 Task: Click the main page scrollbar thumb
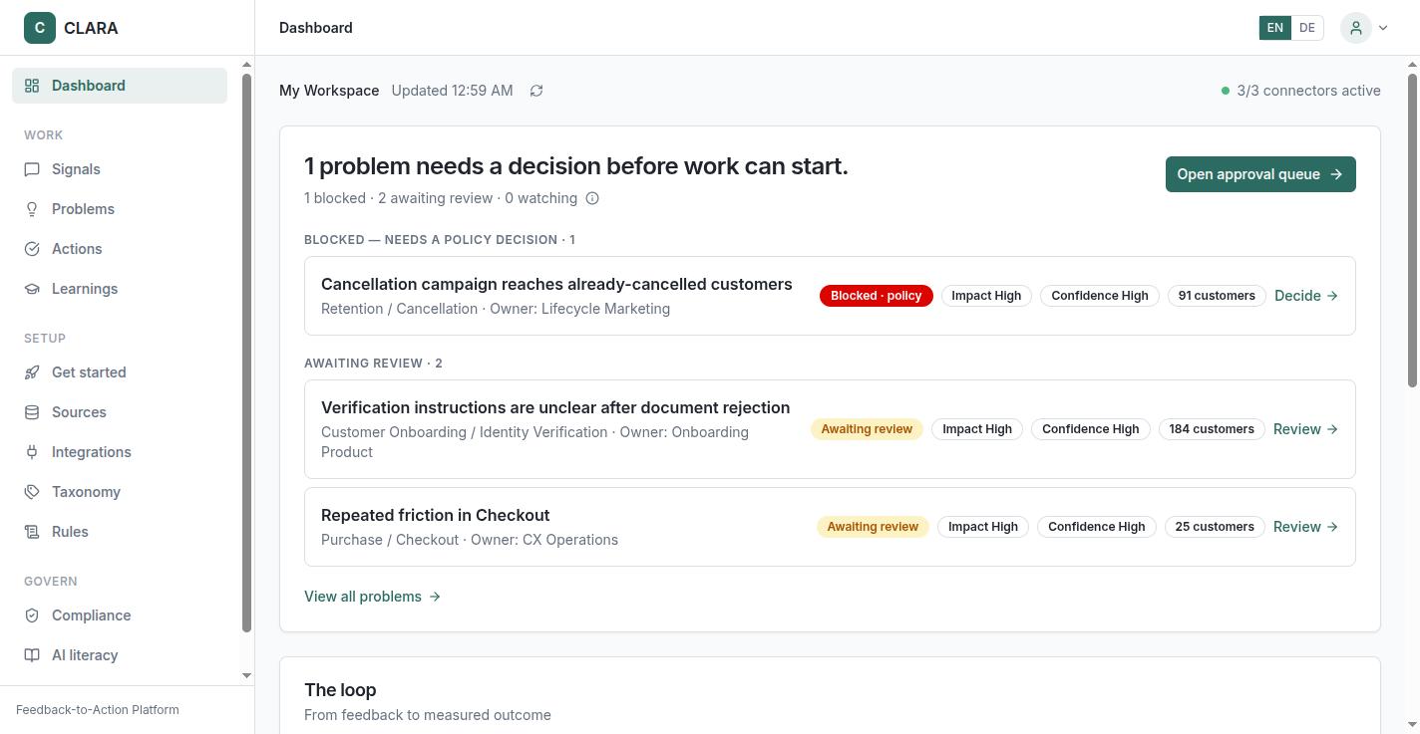point(1412,229)
